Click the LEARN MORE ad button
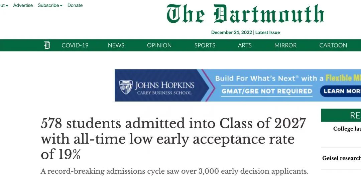The width and height of the screenshot is (361, 176). click(341, 91)
